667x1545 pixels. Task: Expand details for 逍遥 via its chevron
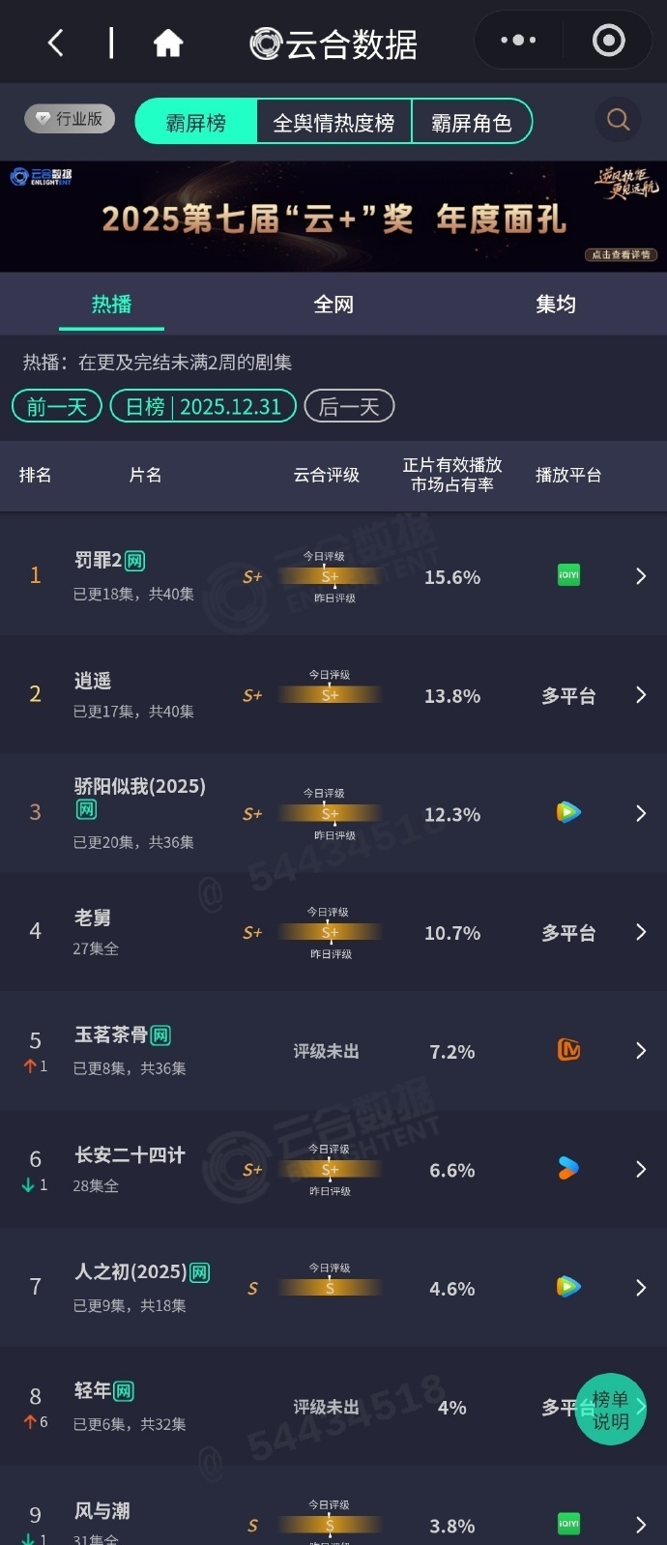[x=640, y=694]
